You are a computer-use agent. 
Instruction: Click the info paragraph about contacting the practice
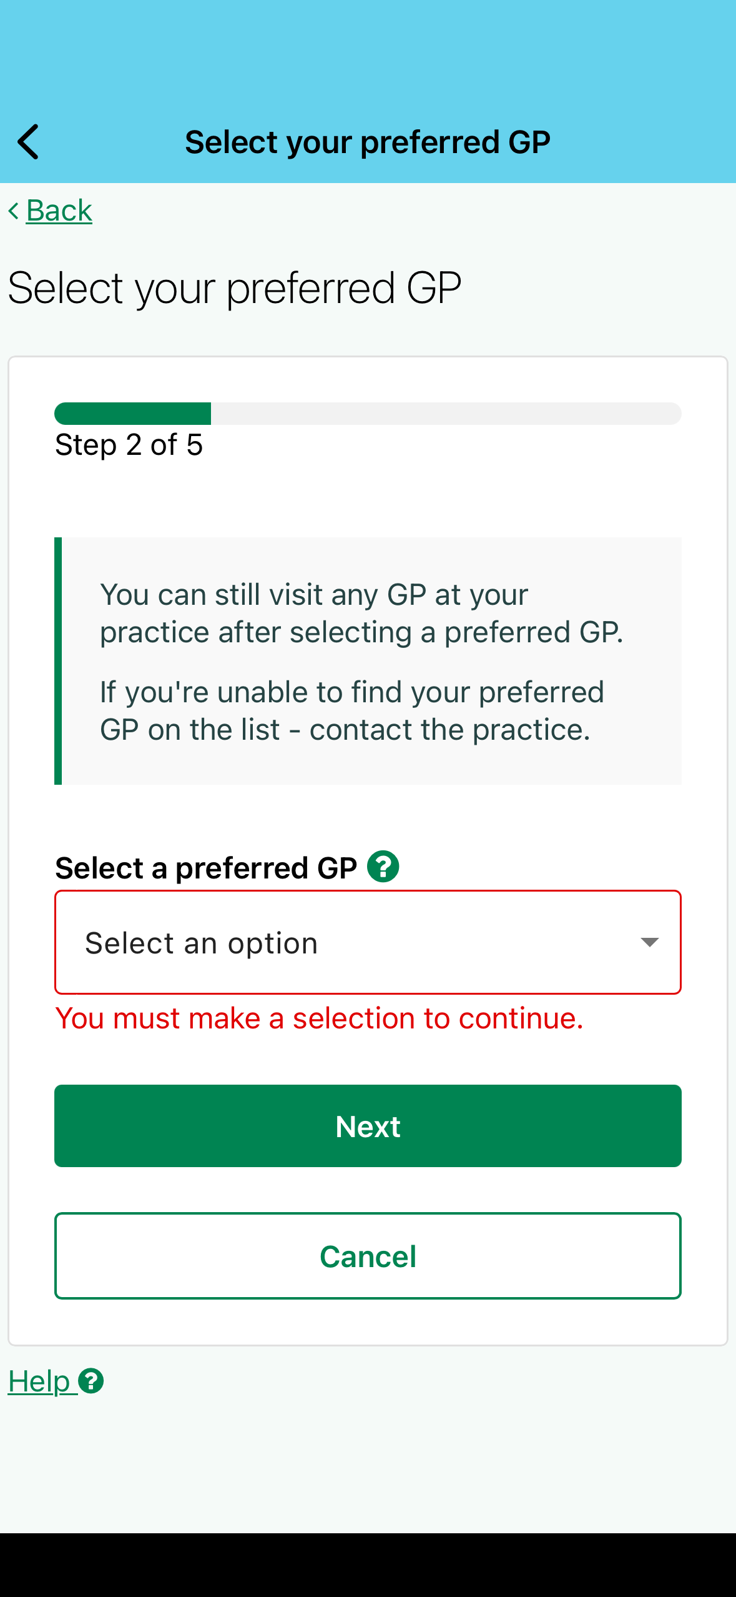(351, 711)
